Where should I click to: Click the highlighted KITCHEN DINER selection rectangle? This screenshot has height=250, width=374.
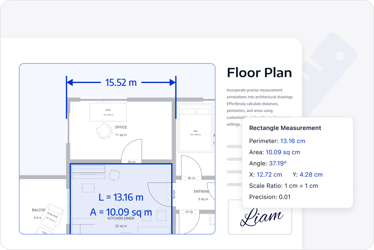121,199
